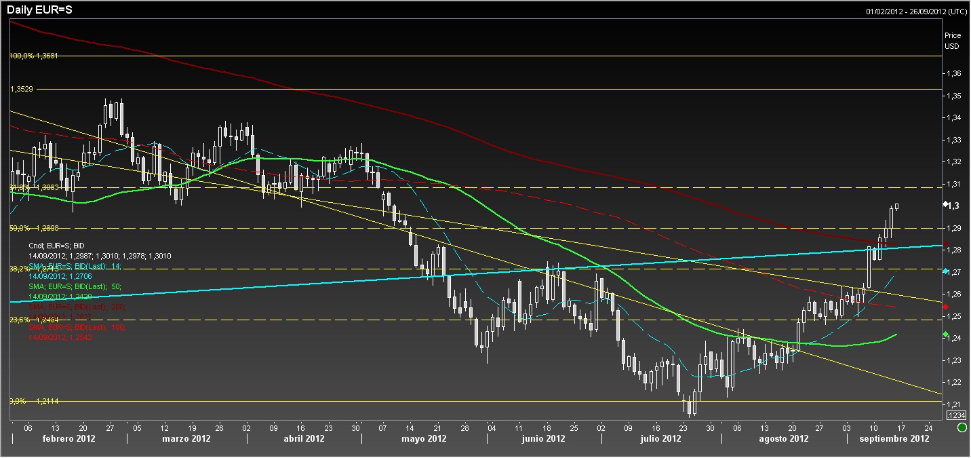Click the 1234 scale button
This screenshot has height=458, width=971.
click(955, 415)
